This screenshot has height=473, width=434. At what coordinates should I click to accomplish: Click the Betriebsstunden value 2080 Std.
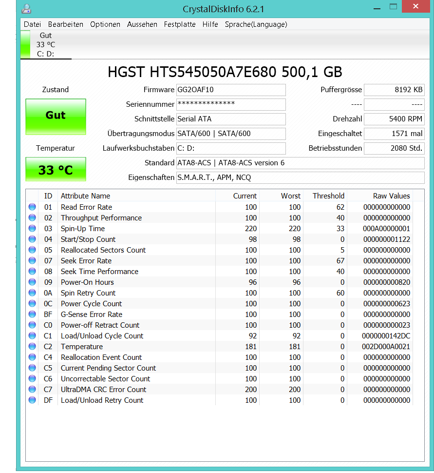coord(394,148)
